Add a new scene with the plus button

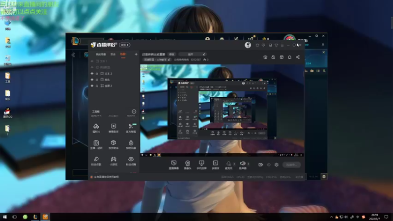click(136, 54)
